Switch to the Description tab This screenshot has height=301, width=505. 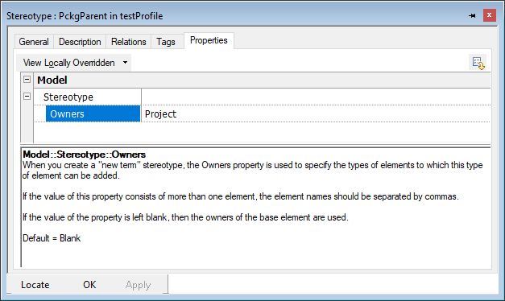click(80, 42)
